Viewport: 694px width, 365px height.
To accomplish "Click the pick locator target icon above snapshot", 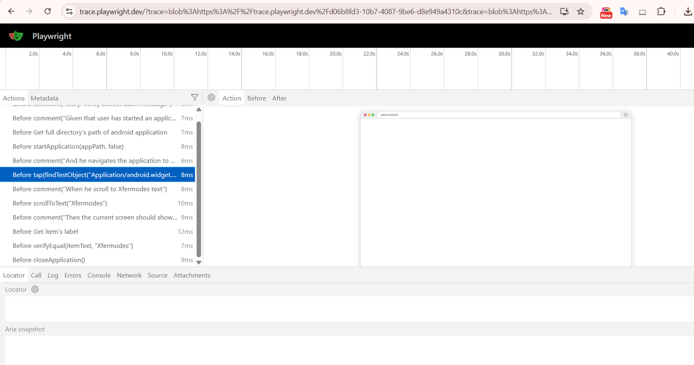I will coord(211,97).
